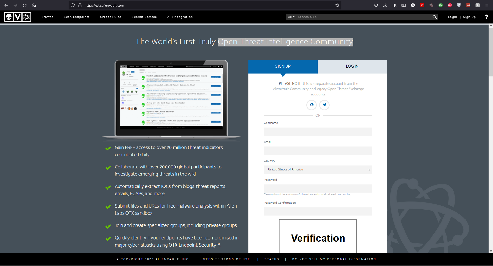493x266 pixels.
Task: Open help via the question mark icon
Action: pos(486,17)
